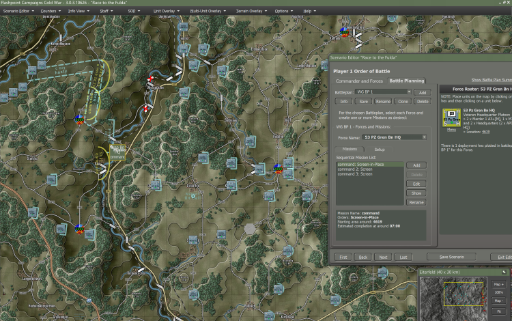Zoom out with the Map - button
This screenshot has width=512, height=321.
(498, 301)
